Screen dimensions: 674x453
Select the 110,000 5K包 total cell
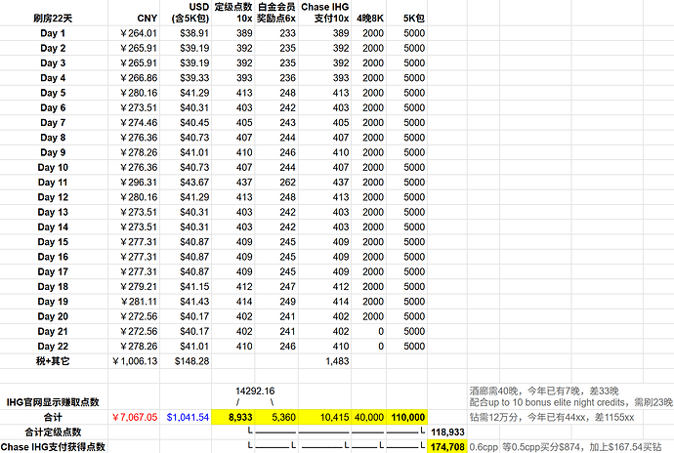[407, 417]
